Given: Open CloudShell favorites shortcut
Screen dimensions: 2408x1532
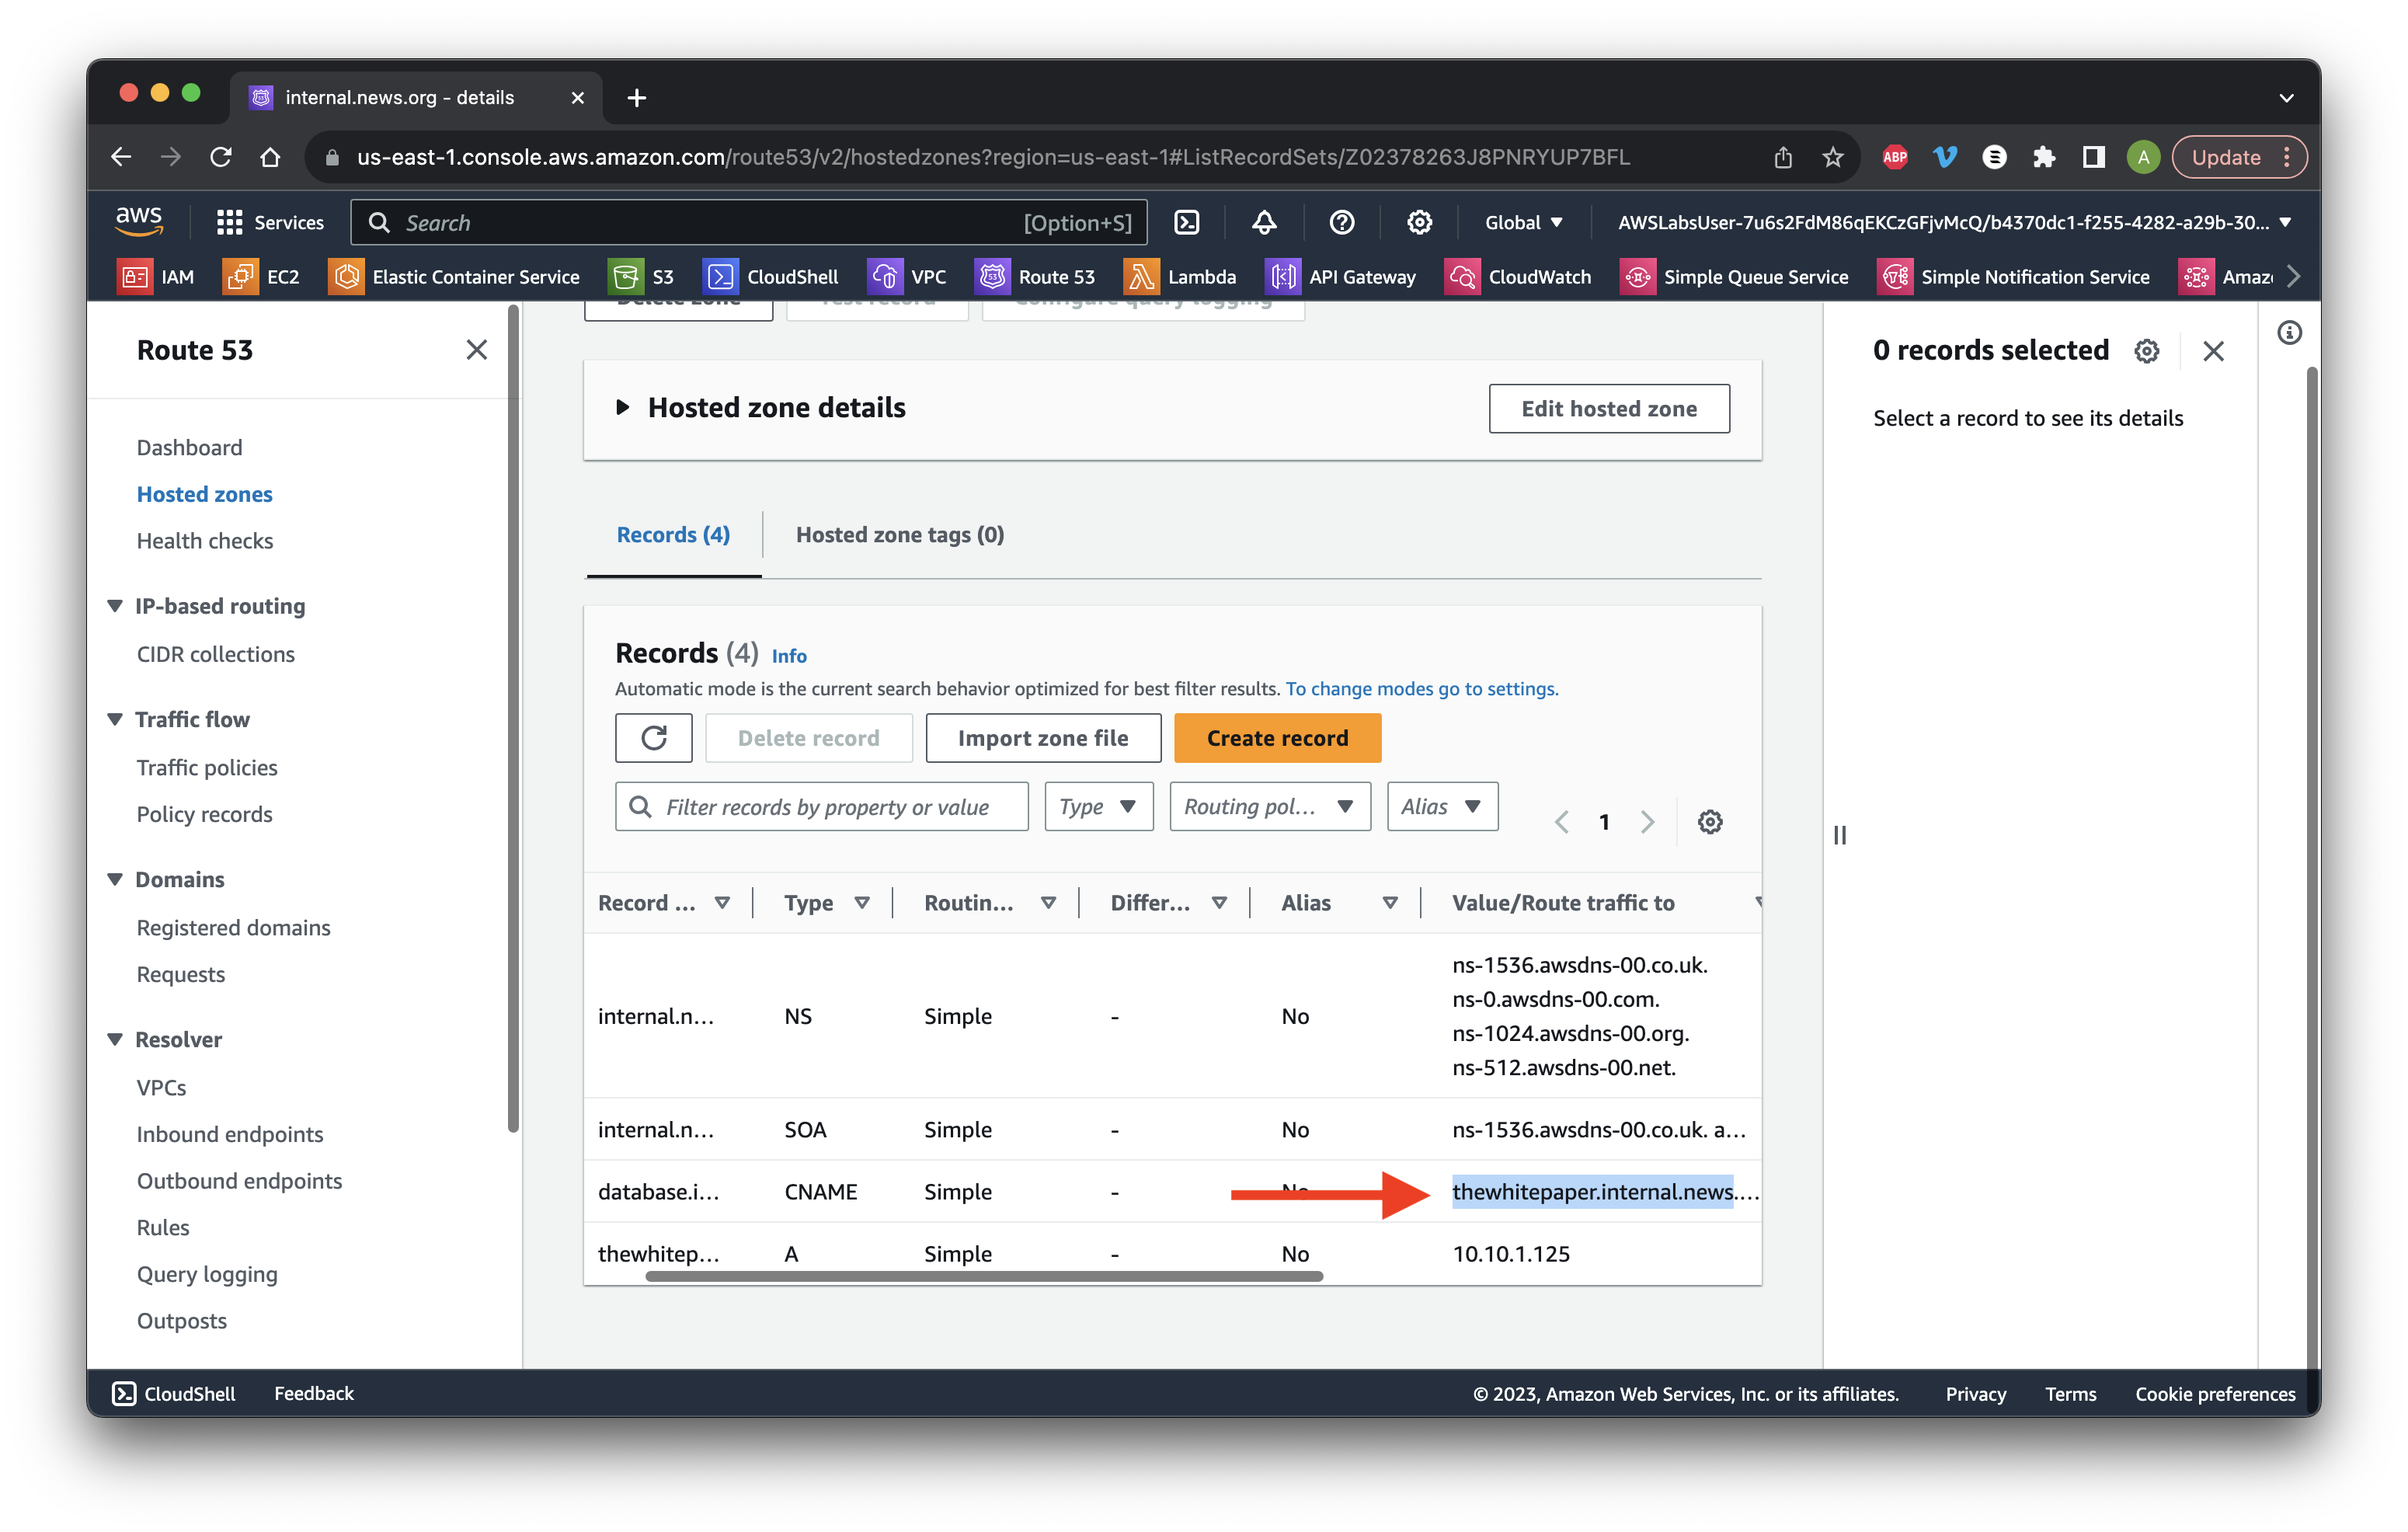Looking at the screenshot, I should click(771, 277).
